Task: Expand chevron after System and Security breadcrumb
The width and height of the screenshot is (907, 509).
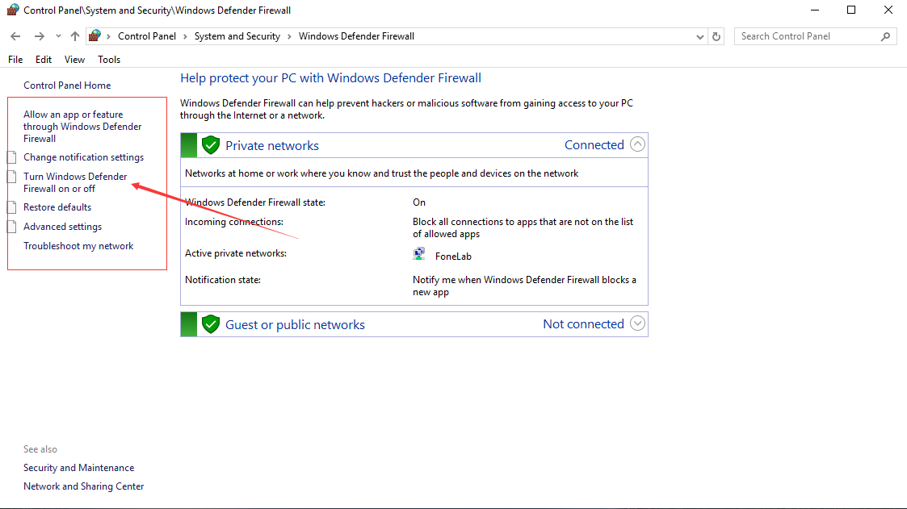Action: 289,36
